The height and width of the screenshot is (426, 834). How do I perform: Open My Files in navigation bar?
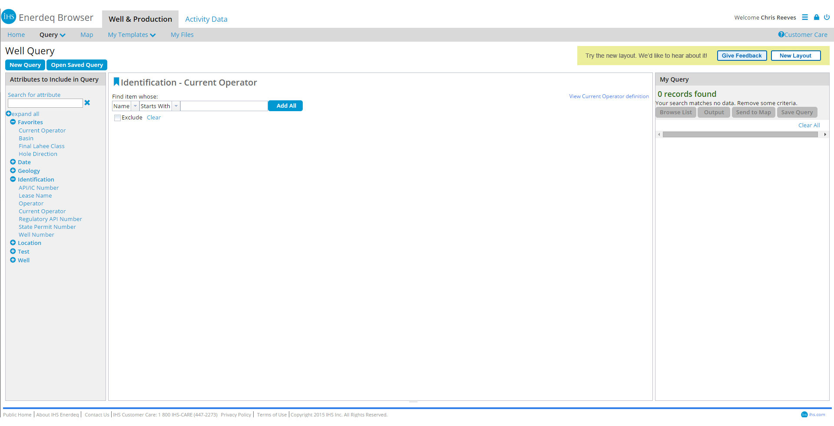182,35
